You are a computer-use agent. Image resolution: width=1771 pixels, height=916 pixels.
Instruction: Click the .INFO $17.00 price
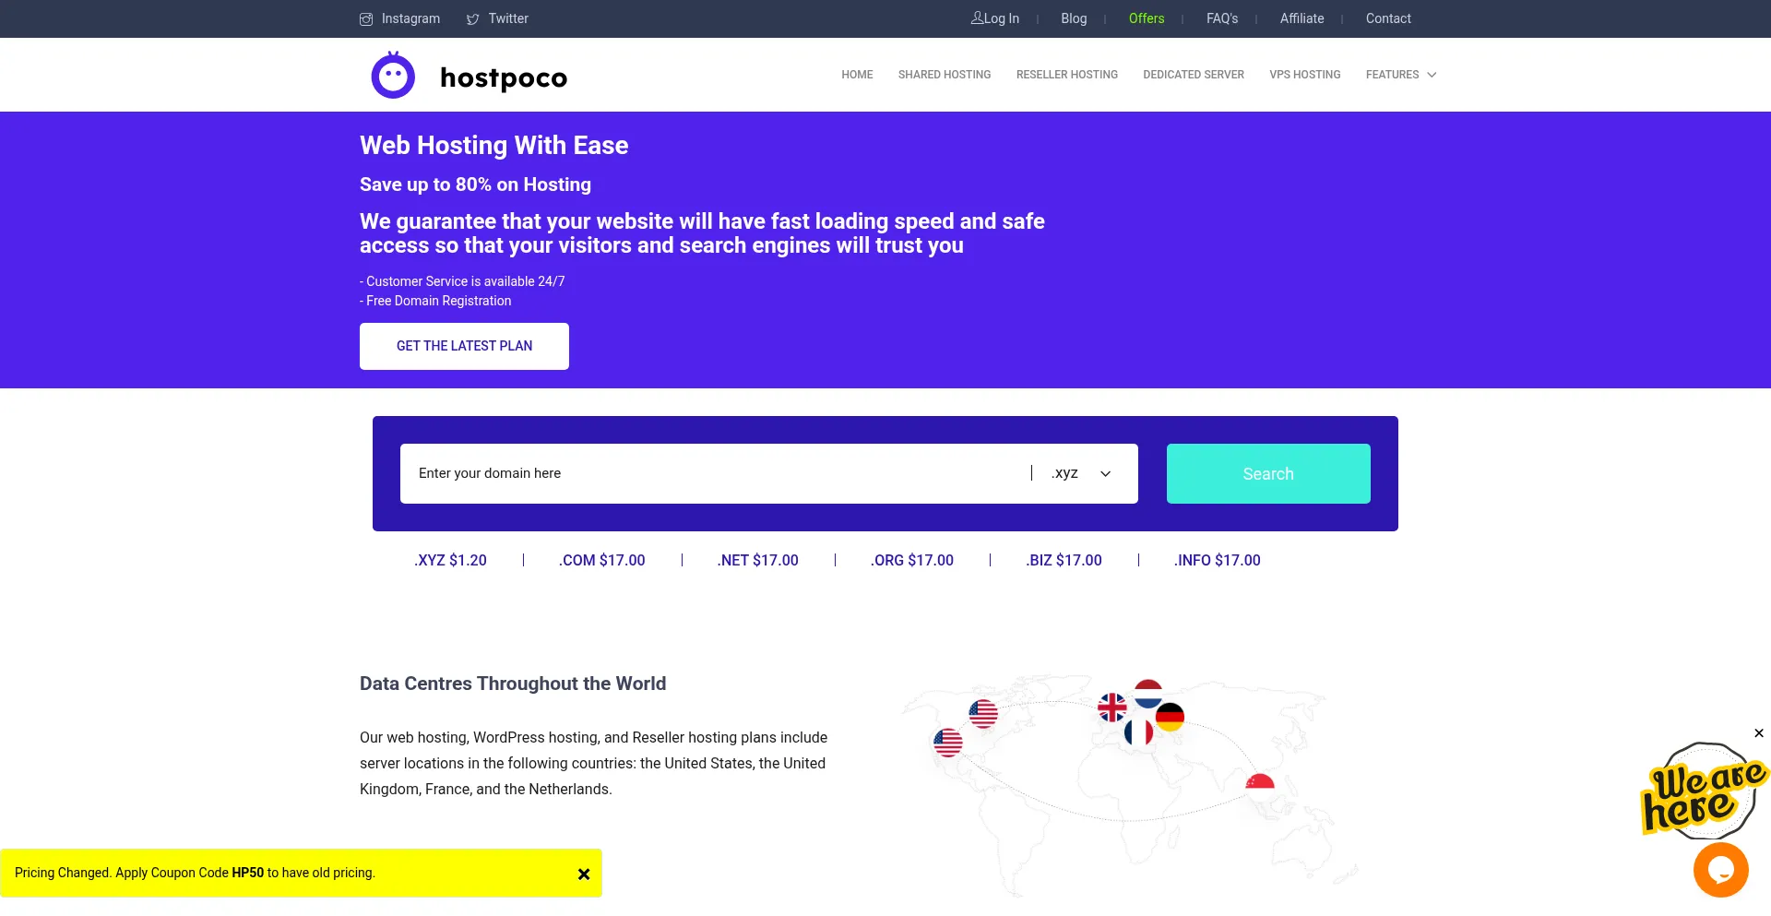click(x=1218, y=560)
